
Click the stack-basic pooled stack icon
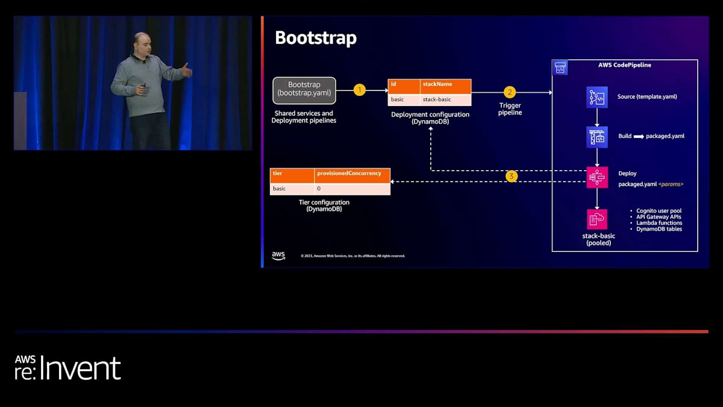597,219
